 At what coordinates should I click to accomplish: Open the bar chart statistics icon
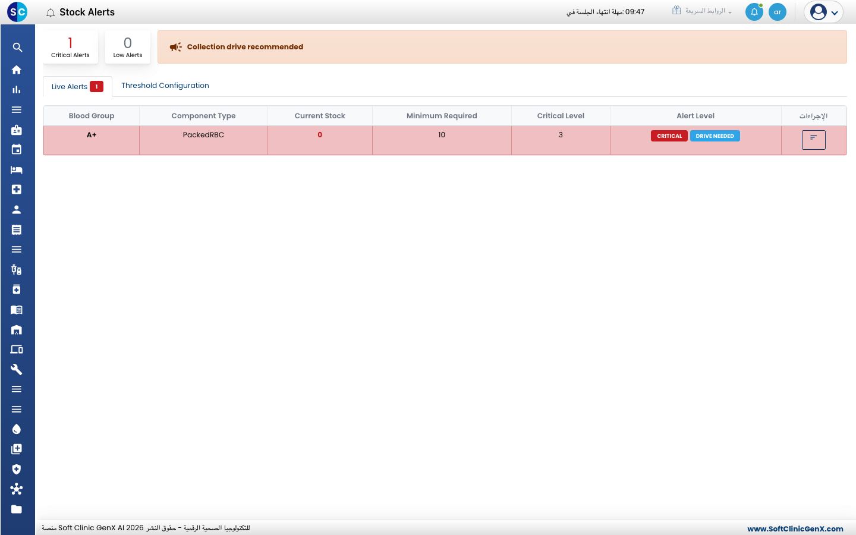pos(17,90)
